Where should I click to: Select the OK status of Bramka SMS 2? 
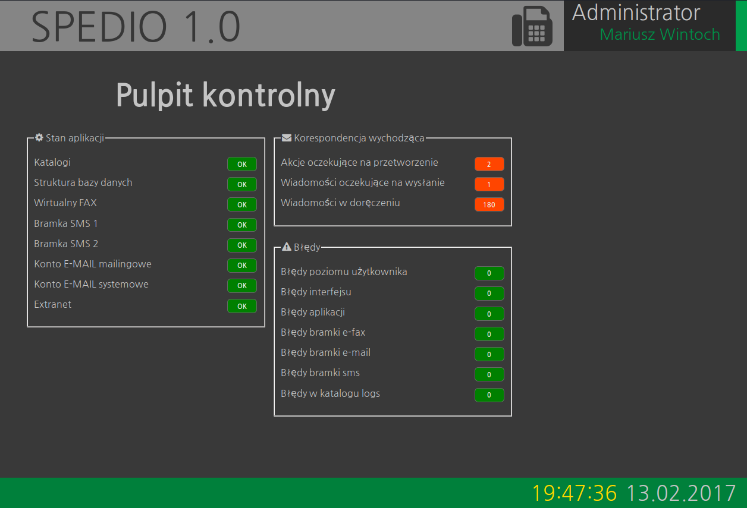click(x=241, y=245)
